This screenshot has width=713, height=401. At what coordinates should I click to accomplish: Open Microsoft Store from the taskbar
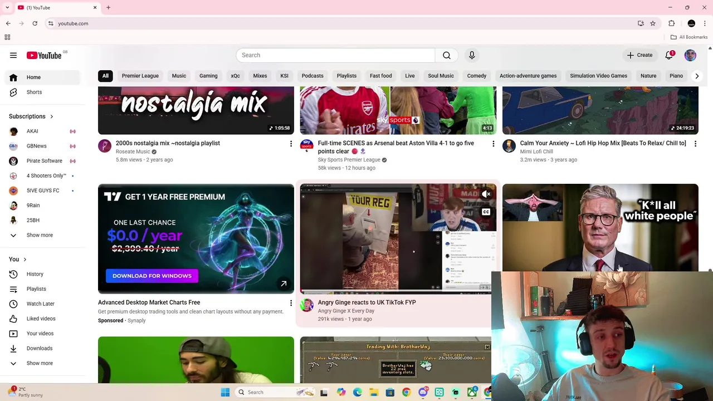pos(390,392)
